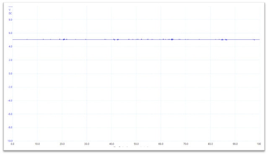Click the 90.0 time axis label

point(235,144)
